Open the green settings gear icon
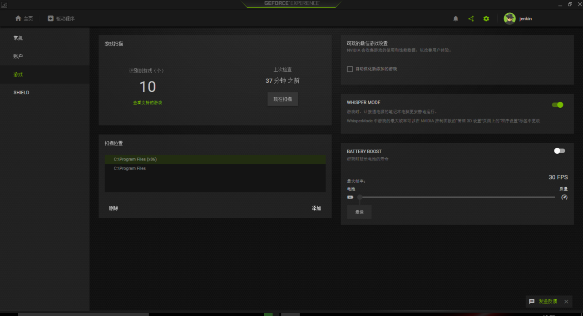Viewport: 583px width, 316px height. pos(486,19)
